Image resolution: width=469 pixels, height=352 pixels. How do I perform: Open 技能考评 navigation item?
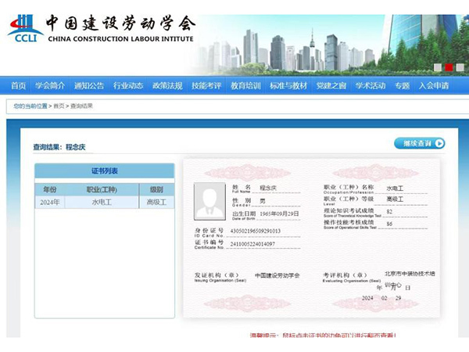[x=206, y=85]
